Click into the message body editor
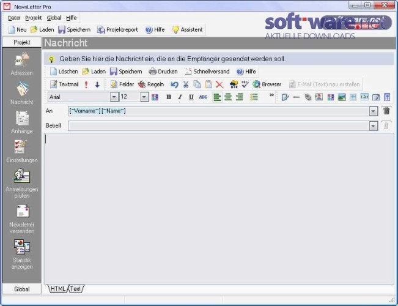The height and width of the screenshot is (306, 398). coord(219,209)
